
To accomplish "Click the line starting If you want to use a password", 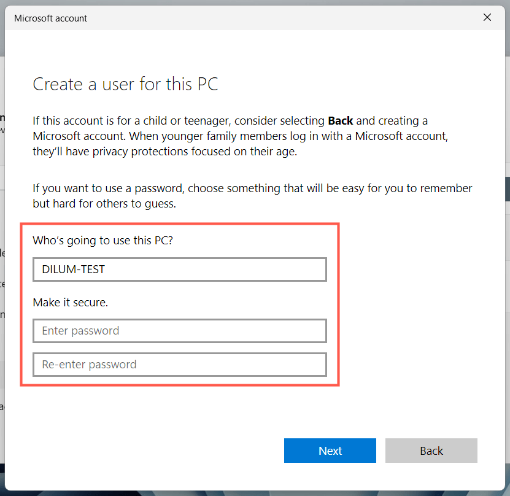I will pos(252,188).
